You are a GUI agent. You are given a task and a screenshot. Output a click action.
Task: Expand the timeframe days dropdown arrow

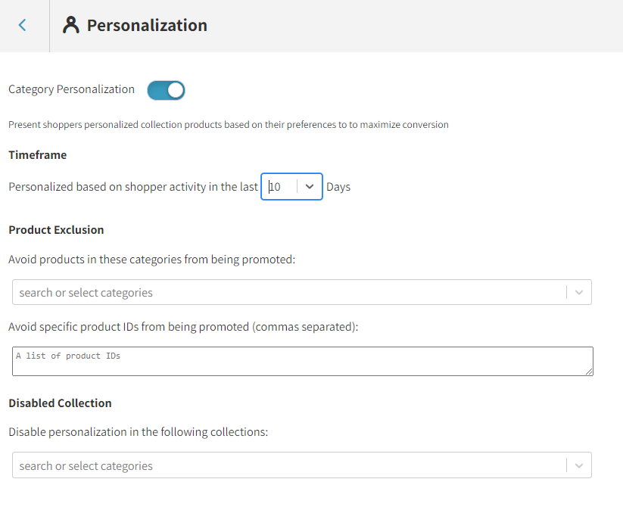pos(310,187)
